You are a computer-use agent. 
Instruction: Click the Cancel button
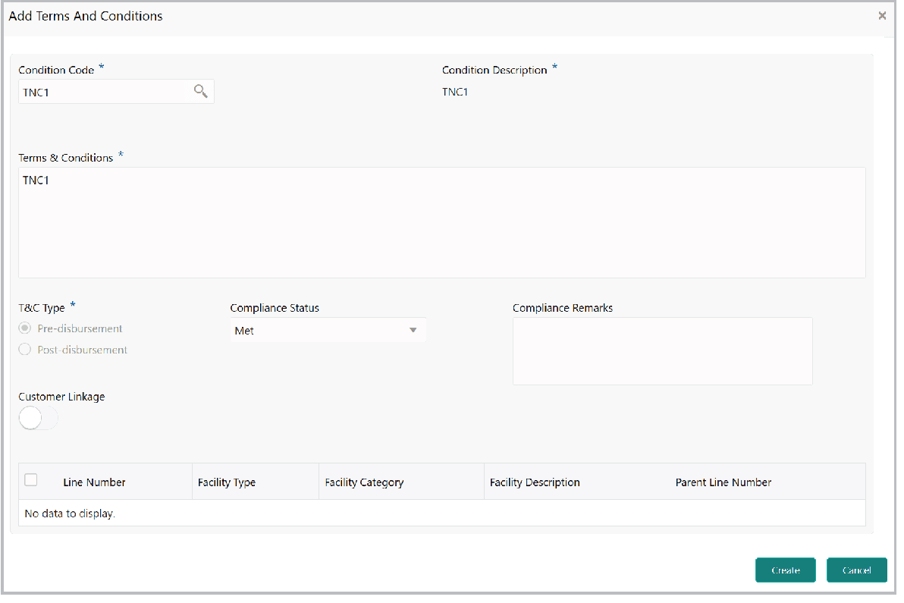(856, 570)
